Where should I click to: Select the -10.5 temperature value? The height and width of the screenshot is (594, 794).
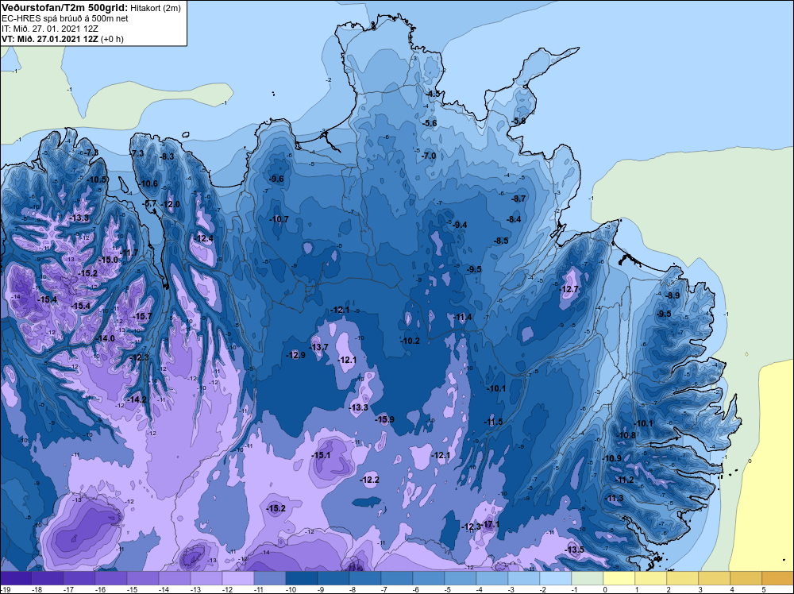point(97,179)
